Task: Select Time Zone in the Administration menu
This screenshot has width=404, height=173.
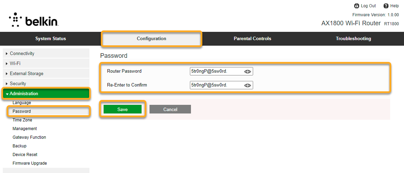Action: [22, 120]
